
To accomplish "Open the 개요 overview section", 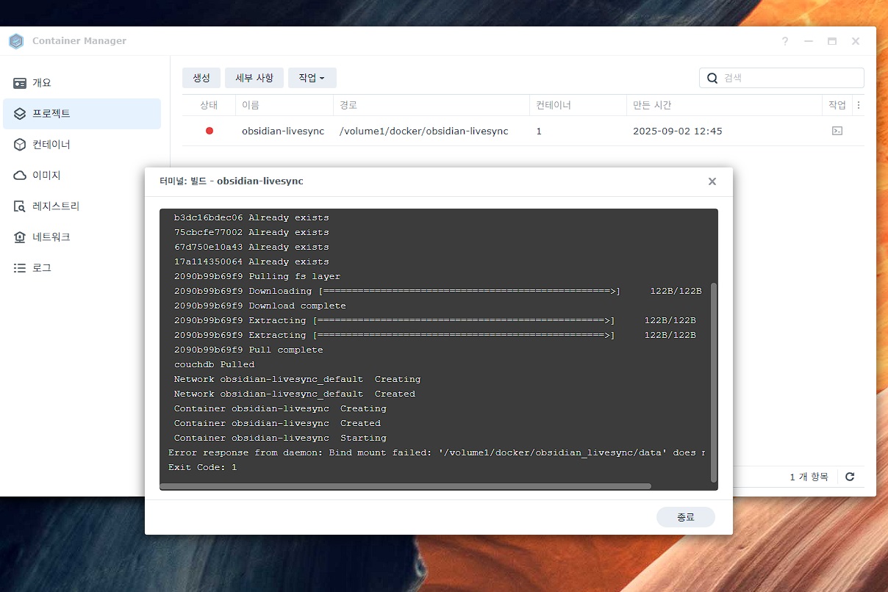I will [x=42, y=83].
